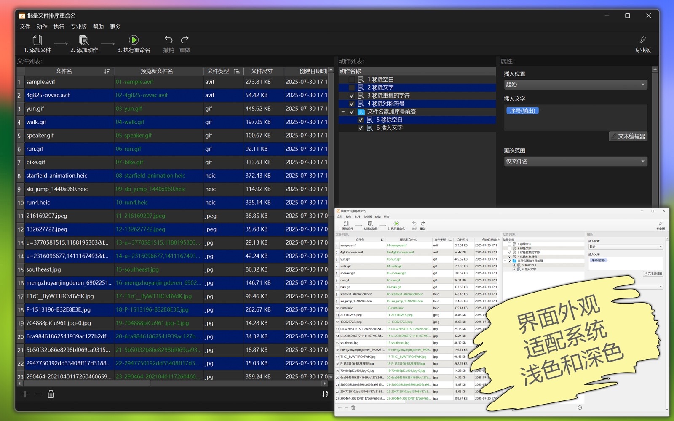Image resolution: width=674 pixels, height=421 pixels.
Task: Open the 帮助 menu
Action: 98,27
